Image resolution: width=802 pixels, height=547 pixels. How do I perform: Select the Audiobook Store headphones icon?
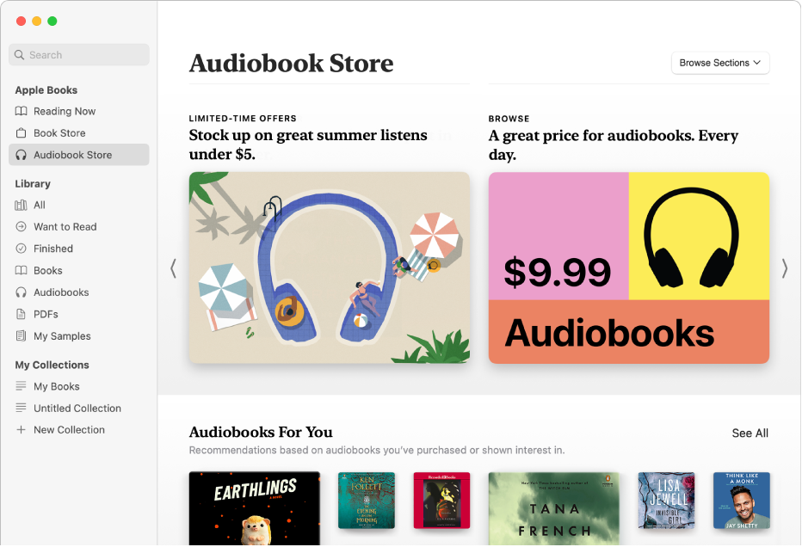click(x=21, y=155)
